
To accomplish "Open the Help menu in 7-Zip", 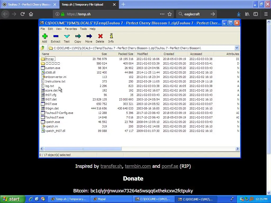I will click(x=92, y=29).
